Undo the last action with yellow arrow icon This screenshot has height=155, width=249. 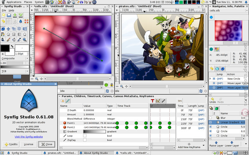click(x=3, y=21)
